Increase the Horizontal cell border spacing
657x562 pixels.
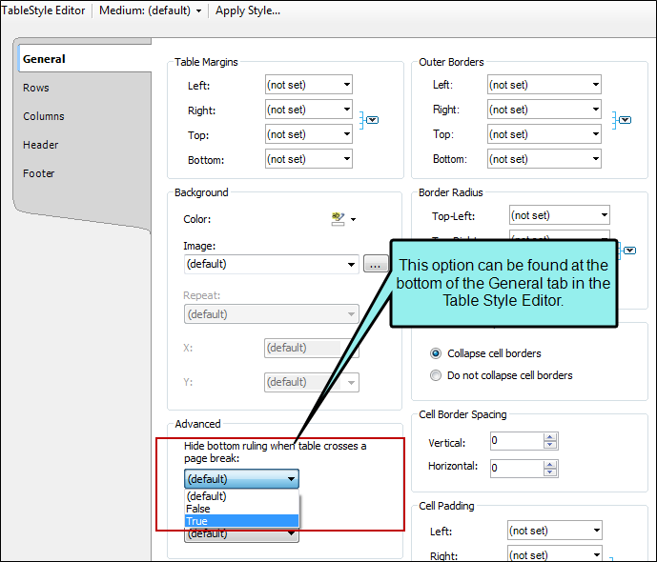(x=550, y=465)
